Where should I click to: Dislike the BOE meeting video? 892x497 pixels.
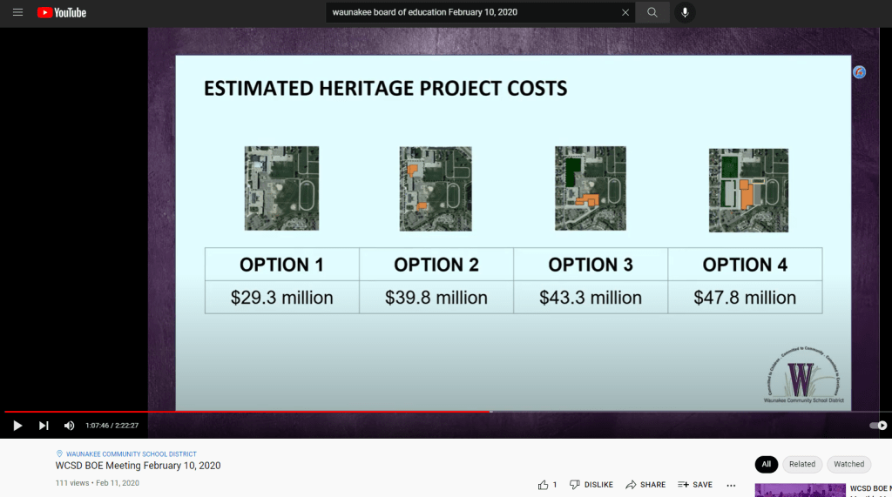pos(591,485)
